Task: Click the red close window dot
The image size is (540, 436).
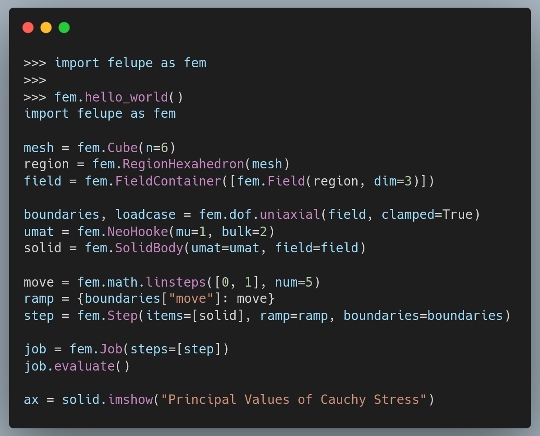Action: click(28, 28)
